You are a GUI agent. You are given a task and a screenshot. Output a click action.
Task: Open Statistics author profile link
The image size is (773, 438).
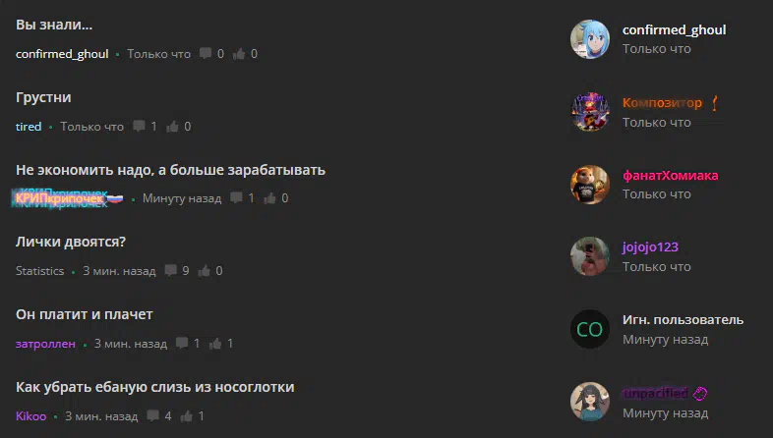click(40, 271)
